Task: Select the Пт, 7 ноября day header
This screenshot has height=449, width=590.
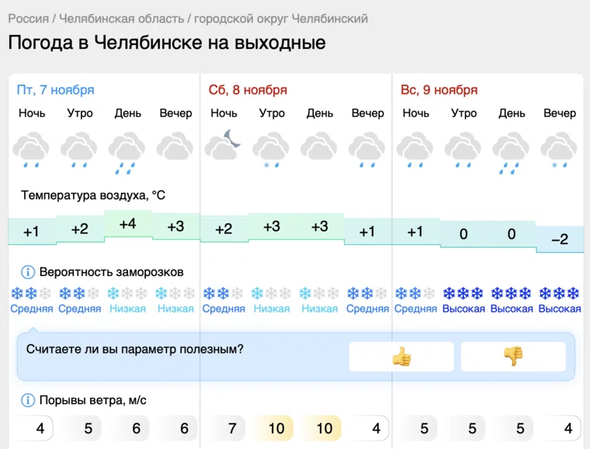Action: tap(55, 90)
